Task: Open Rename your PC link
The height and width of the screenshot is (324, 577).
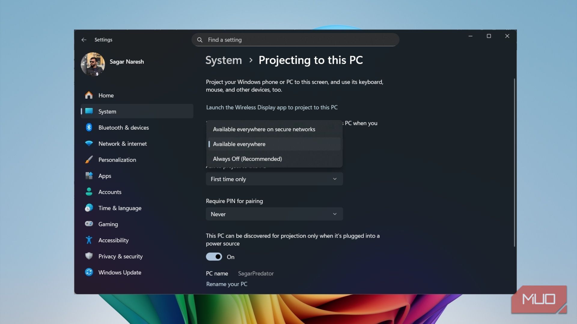Action: pos(227,284)
